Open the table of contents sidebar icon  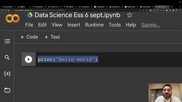(x=7, y=41)
